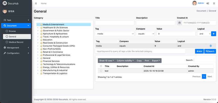Select Travel, Hospitality & Leisure category
Screen dimensions: 218x103
[56, 37]
